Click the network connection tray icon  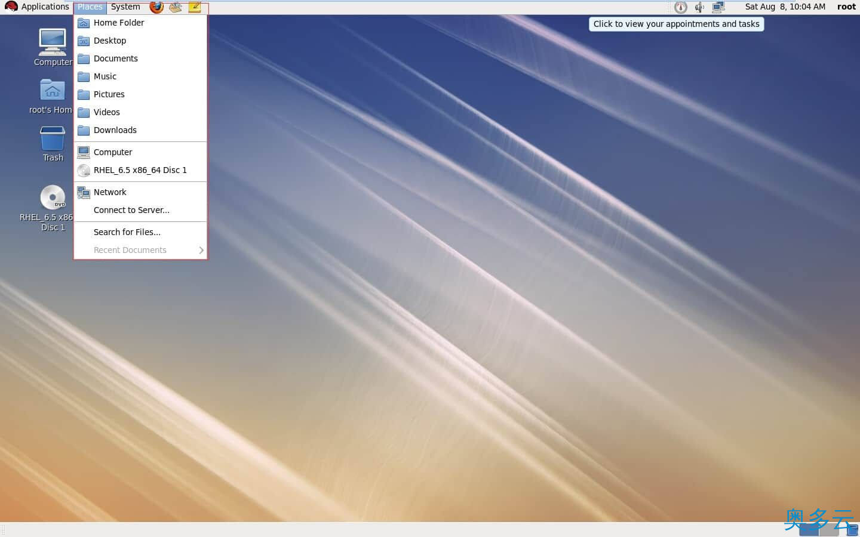coord(718,7)
